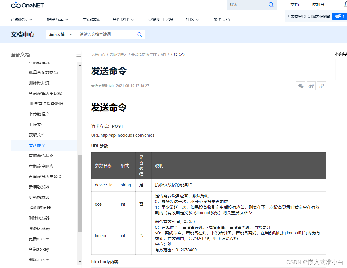Open the 当前文档 scope selector
The image size is (347, 268).
[60, 34]
